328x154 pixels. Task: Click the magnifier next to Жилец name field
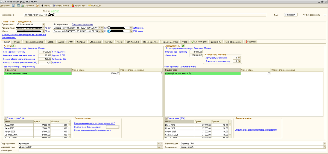pos(43,31)
